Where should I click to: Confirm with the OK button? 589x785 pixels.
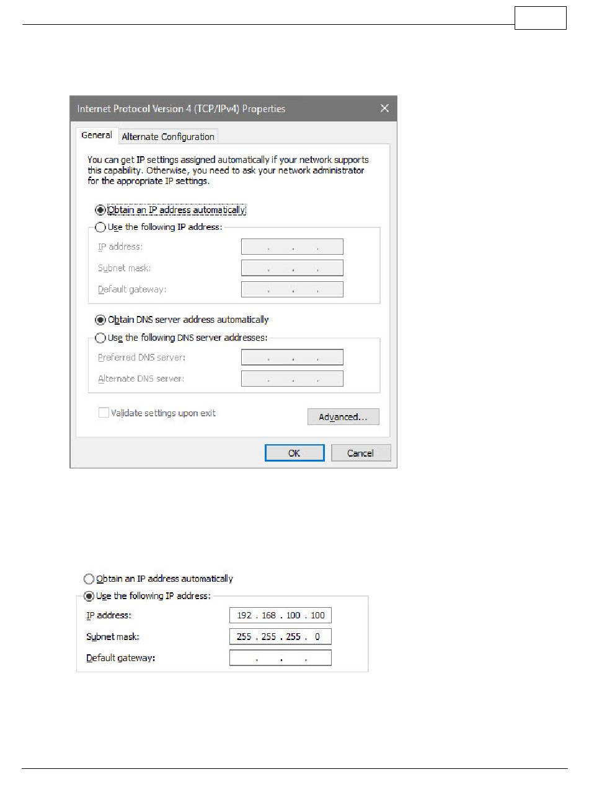[294, 453]
